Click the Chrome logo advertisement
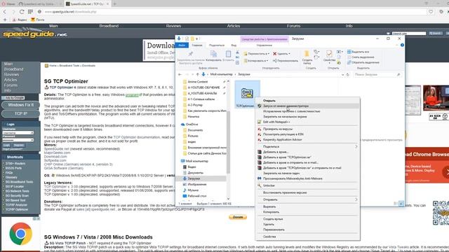 click(20, 234)
